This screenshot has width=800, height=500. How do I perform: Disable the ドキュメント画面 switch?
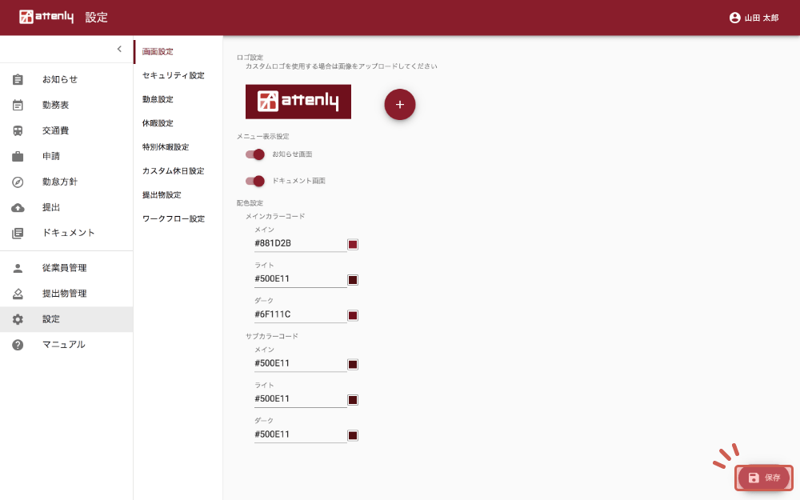(x=255, y=181)
